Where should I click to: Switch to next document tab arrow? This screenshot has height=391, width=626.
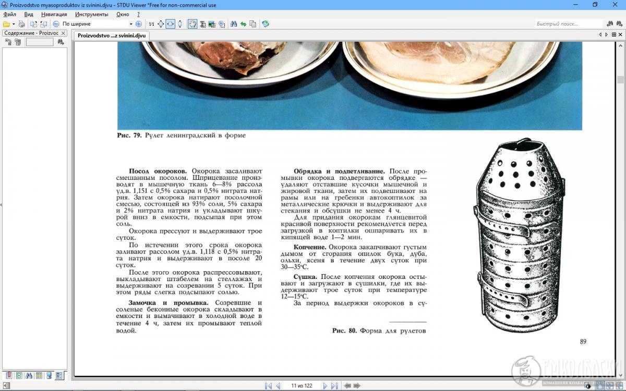[x=606, y=35]
